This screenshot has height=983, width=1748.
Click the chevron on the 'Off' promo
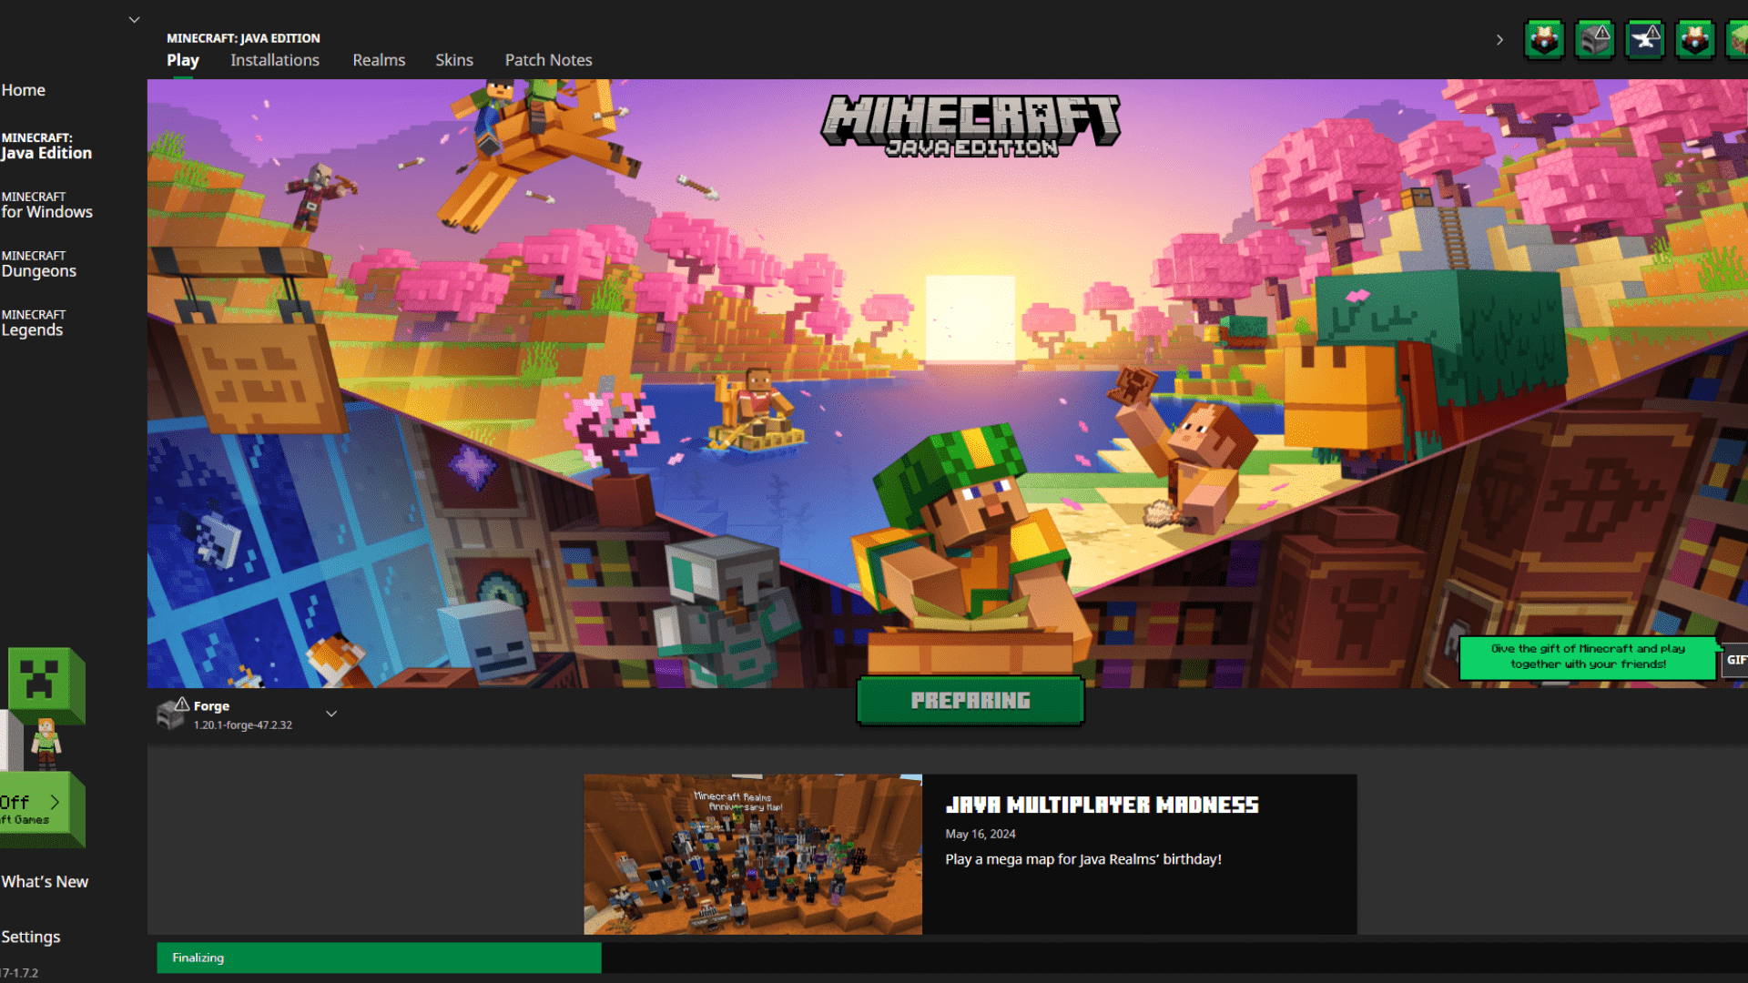55,802
